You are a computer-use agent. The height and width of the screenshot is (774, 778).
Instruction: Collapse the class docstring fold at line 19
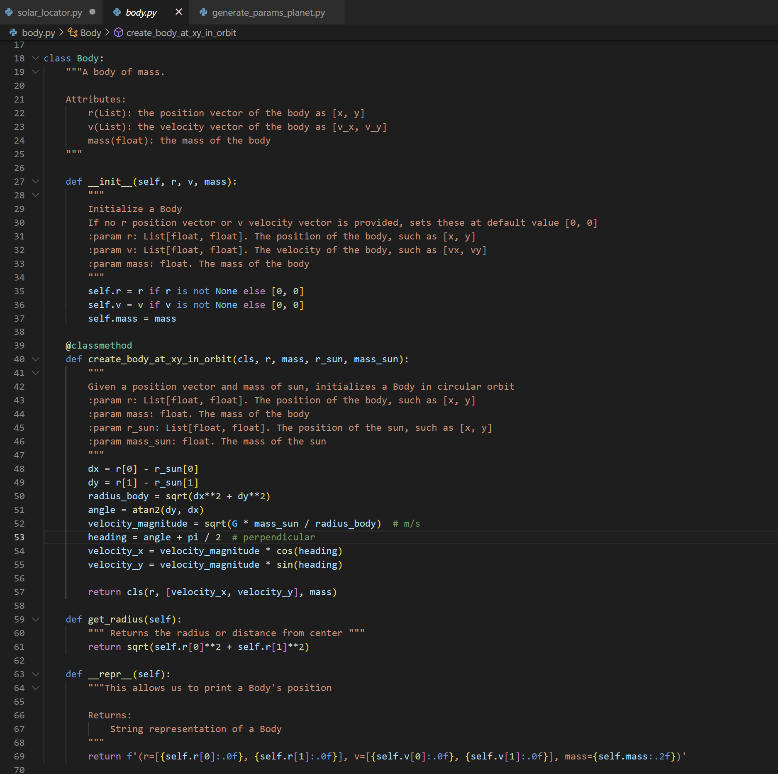(36, 72)
